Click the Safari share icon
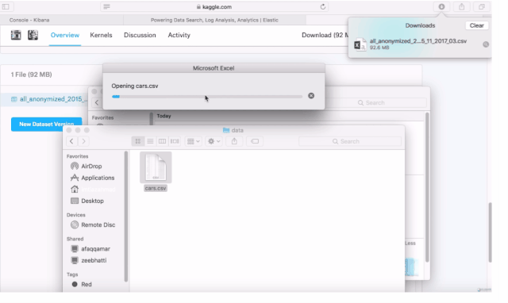The width and height of the screenshot is (508, 303). (x=462, y=6)
